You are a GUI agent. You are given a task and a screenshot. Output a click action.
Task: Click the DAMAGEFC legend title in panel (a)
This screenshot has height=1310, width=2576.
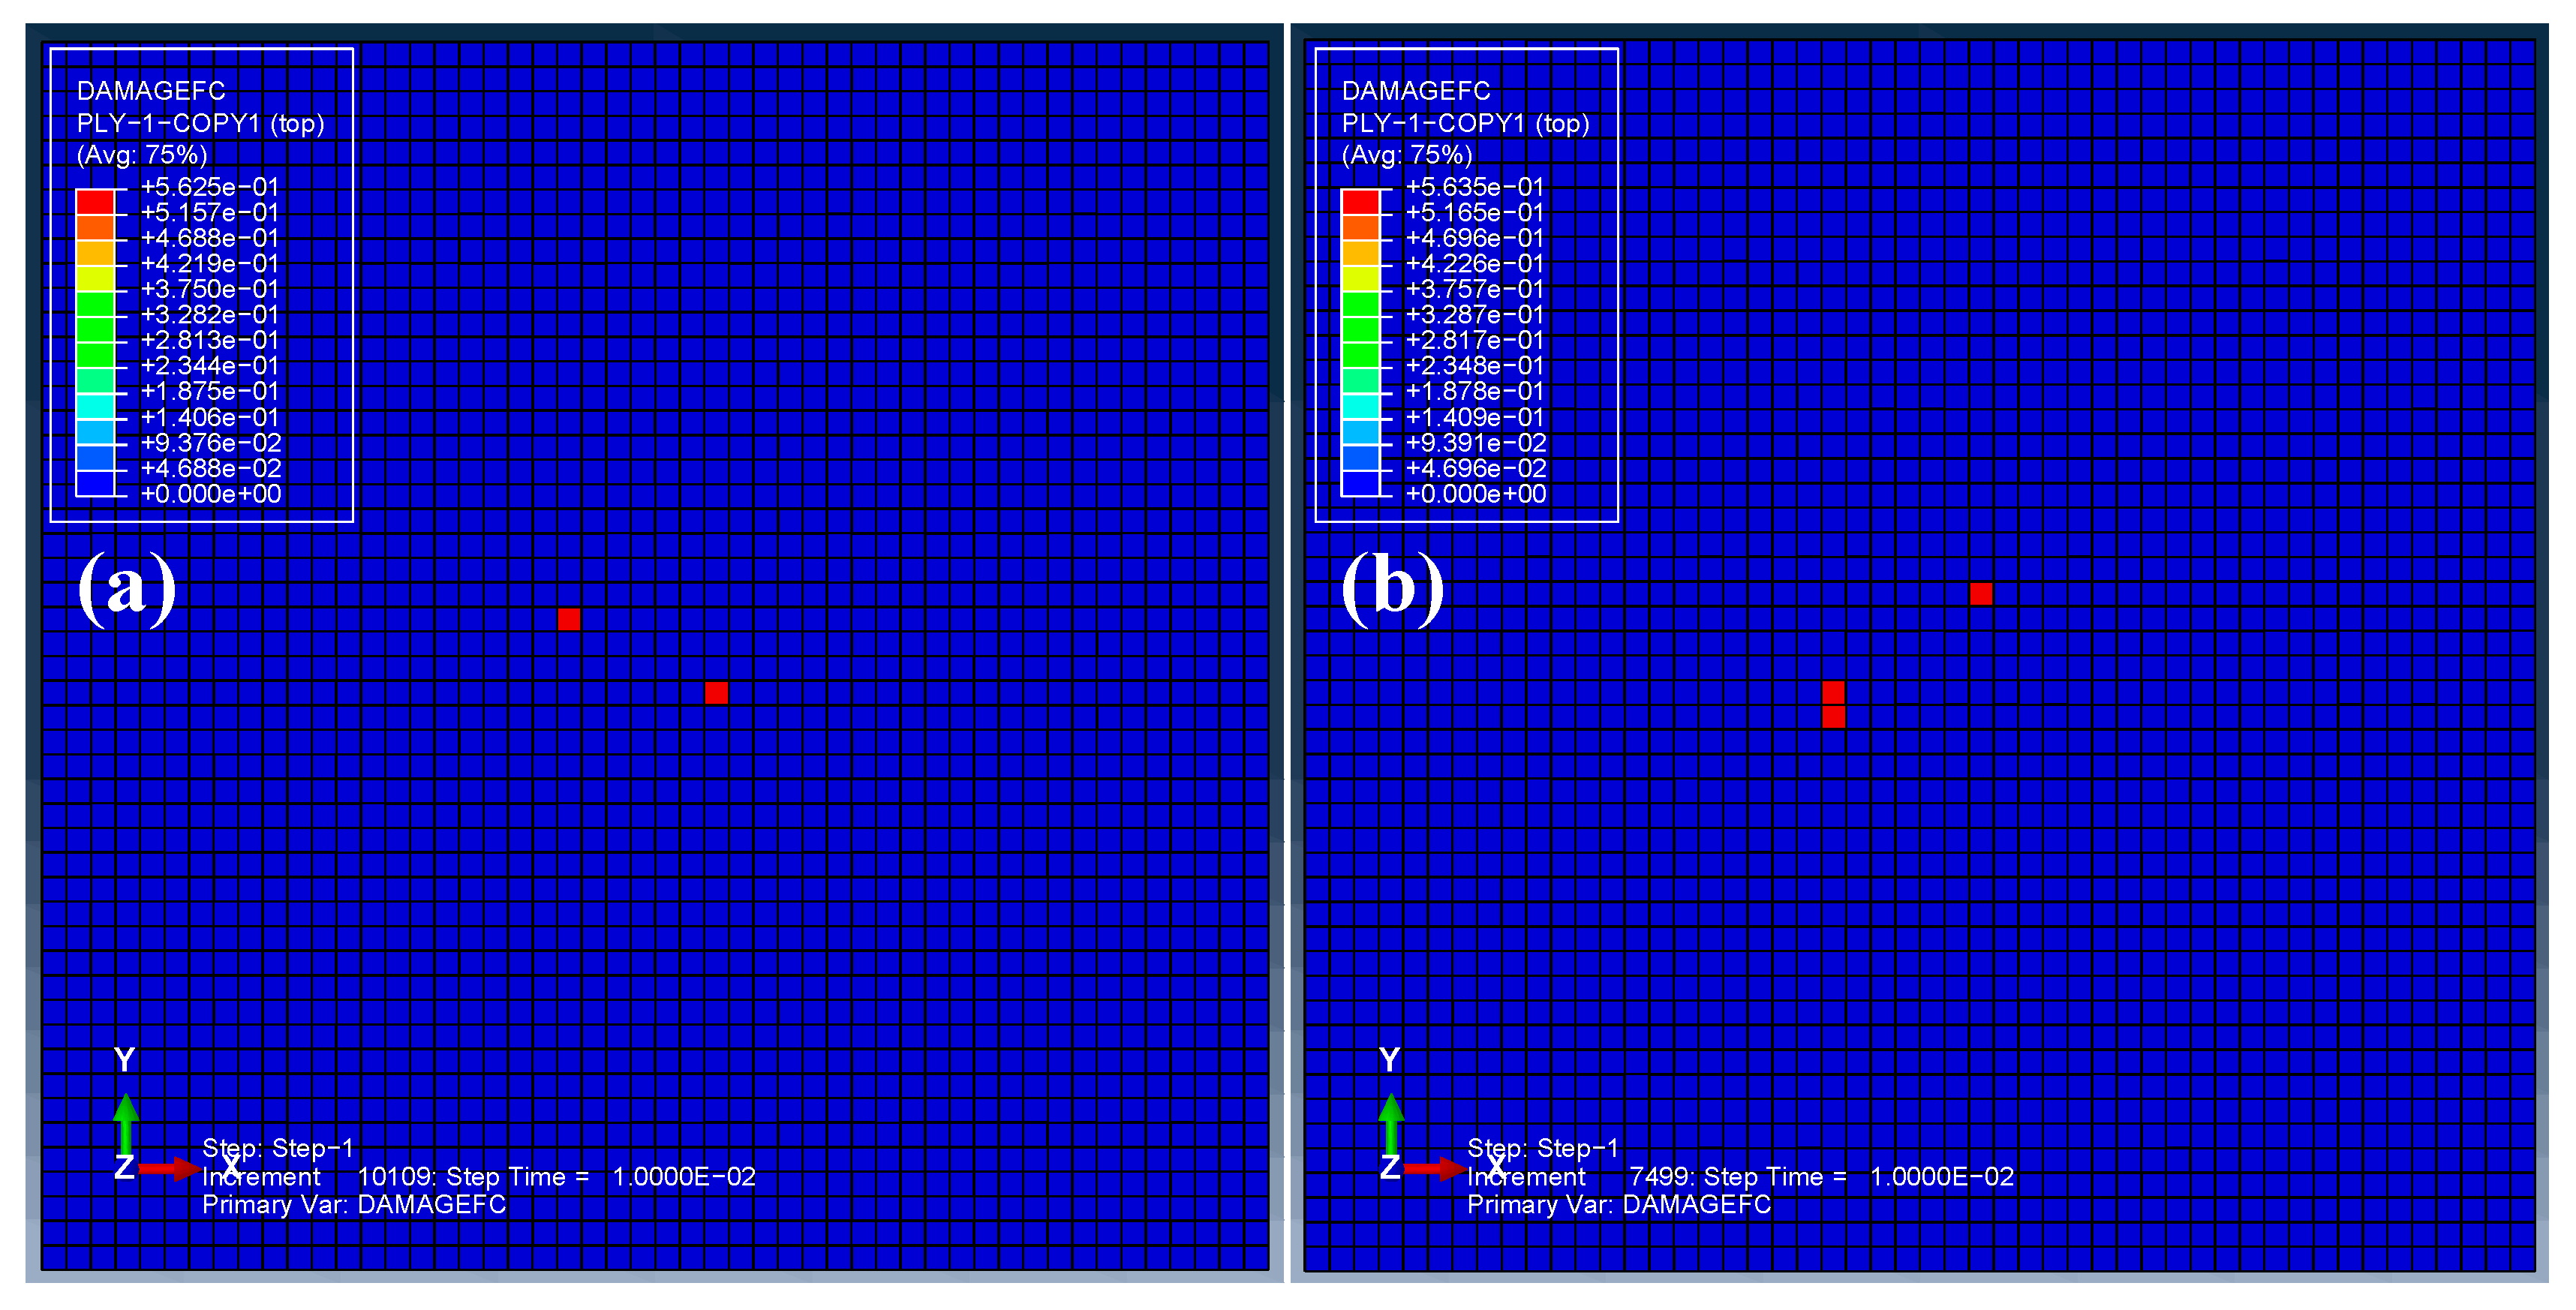(151, 91)
